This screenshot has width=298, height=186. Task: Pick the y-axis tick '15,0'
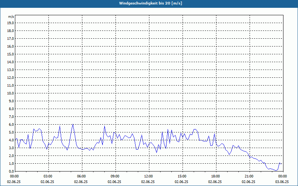point(10,54)
